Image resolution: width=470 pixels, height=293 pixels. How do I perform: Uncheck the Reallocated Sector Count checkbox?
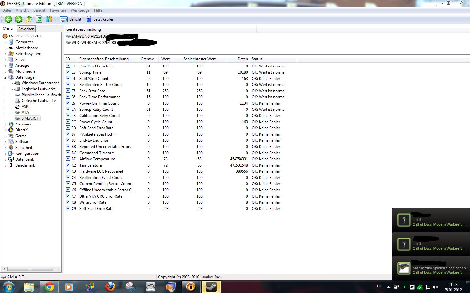68,84
